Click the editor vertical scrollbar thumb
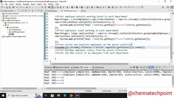 pos(171,48)
